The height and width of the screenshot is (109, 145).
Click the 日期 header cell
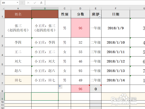pos(115,14)
